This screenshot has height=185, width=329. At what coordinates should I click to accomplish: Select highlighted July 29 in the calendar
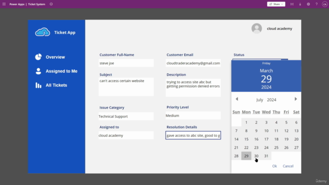pyautogui.click(x=246, y=156)
